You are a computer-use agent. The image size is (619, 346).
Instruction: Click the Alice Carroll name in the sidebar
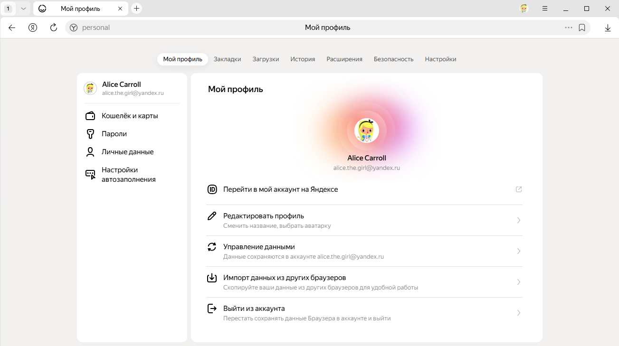tap(122, 84)
